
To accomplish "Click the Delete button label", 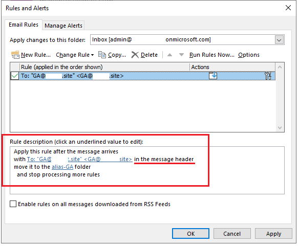I will point(149,55).
